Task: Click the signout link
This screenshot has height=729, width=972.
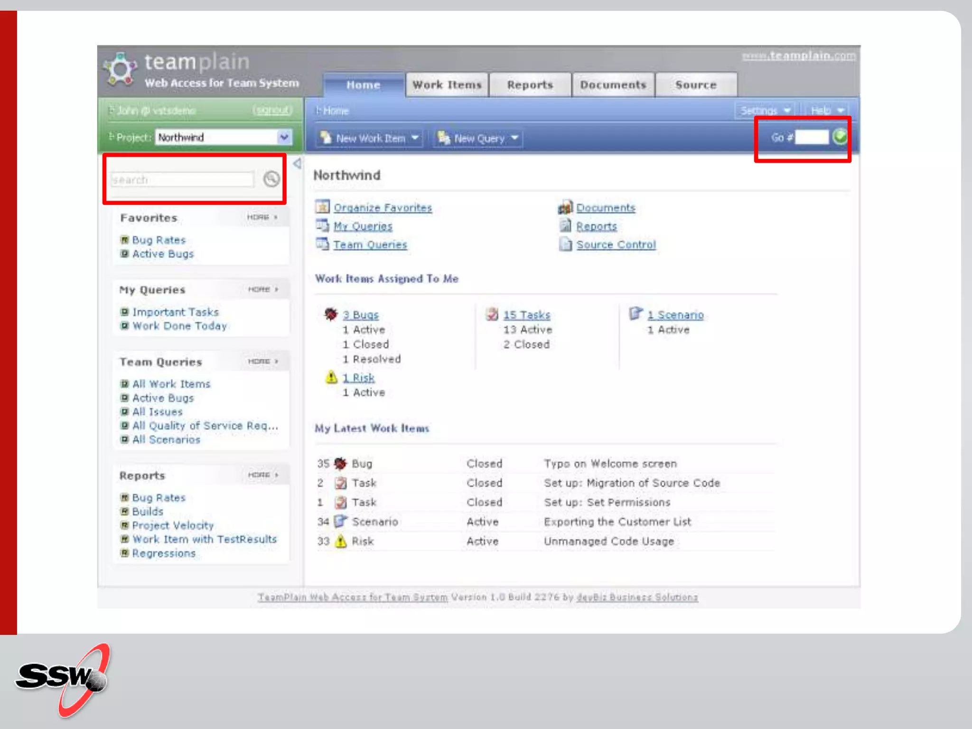Action: click(272, 111)
